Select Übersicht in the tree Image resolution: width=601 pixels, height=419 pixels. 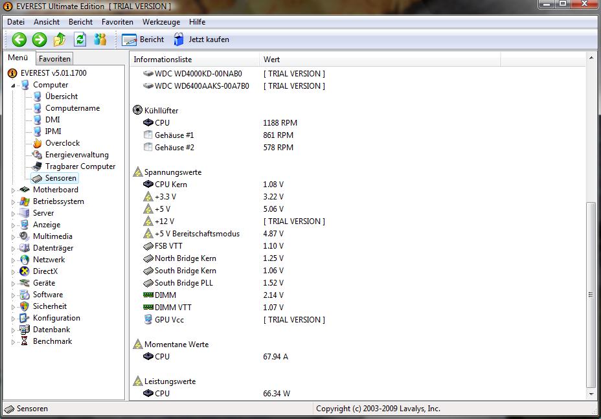pos(62,96)
